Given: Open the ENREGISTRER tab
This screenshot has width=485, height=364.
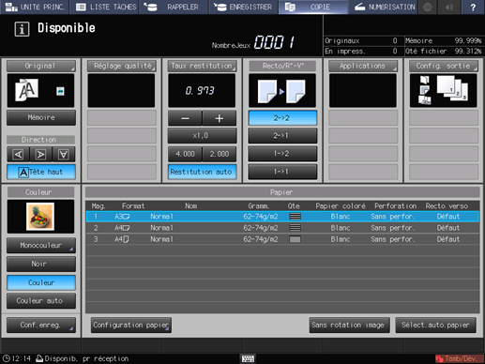Looking at the screenshot, I should pos(244,7).
